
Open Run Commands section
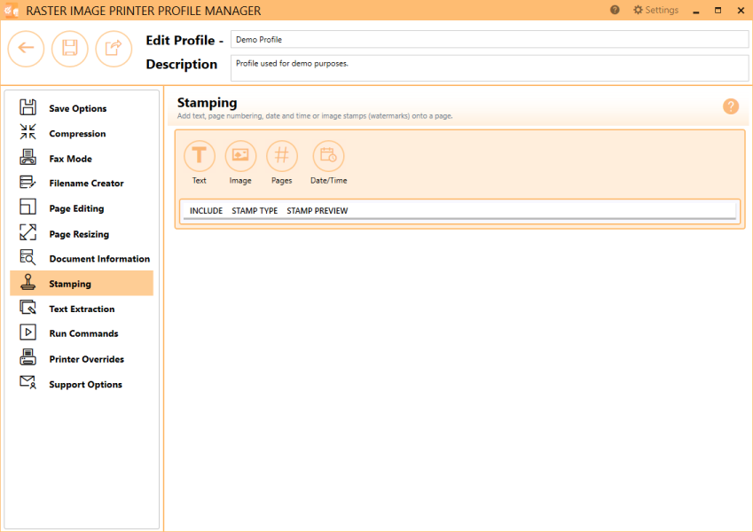(82, 333)
